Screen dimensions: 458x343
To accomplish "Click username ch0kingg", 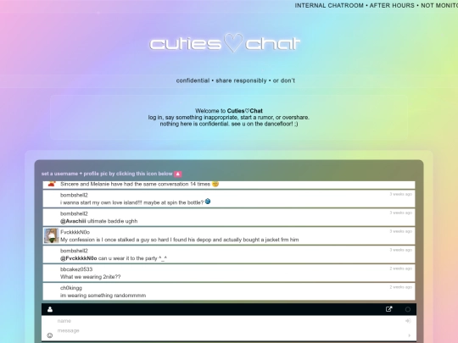I will point(71,288).
